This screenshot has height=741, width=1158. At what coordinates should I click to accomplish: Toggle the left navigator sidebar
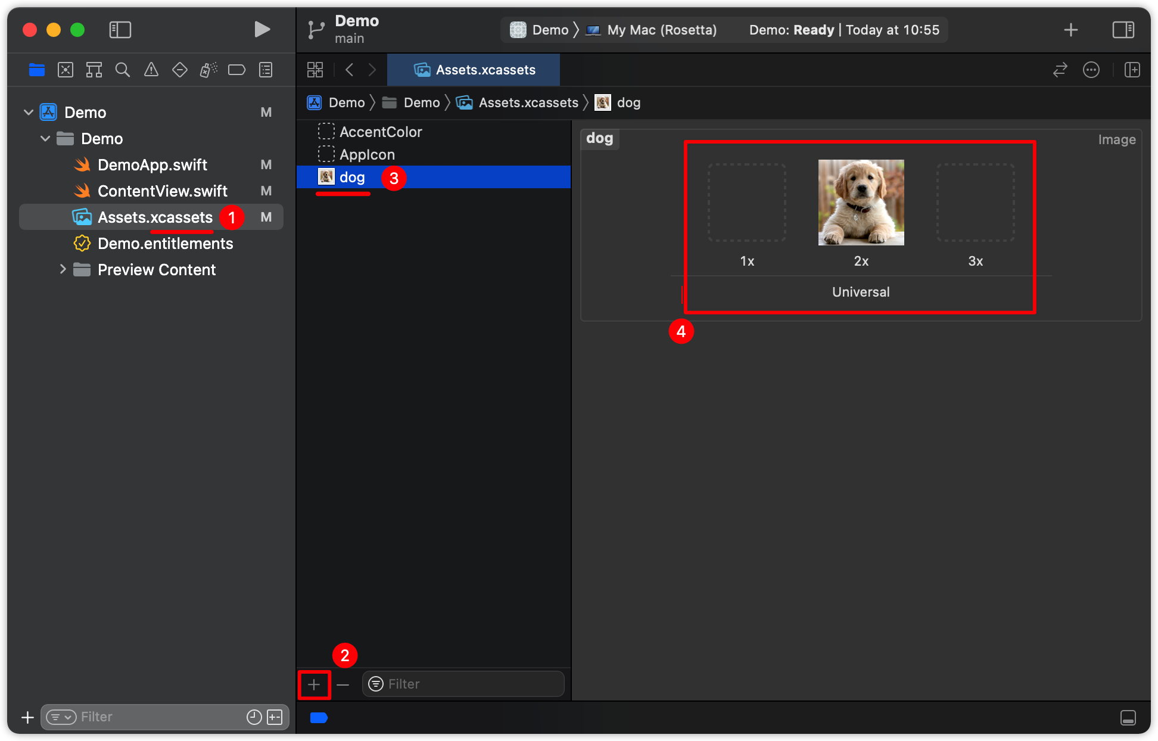(x=120, y=29)
